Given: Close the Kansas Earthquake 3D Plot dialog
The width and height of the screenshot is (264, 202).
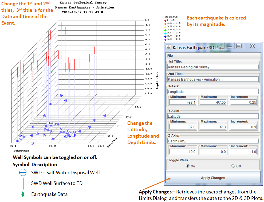Looking at the screenshot, I should pos(252,46).
